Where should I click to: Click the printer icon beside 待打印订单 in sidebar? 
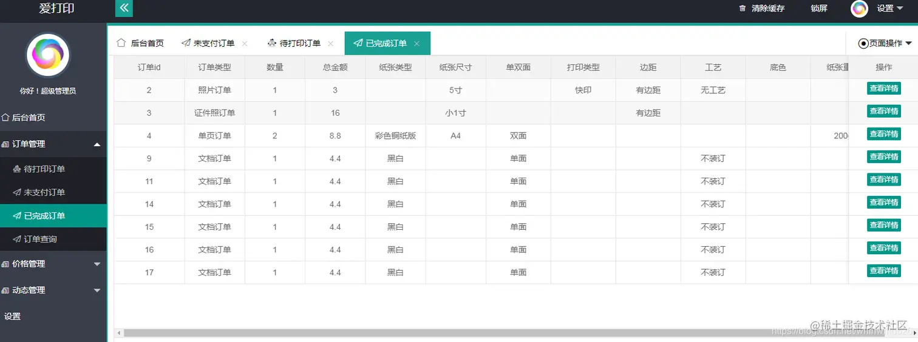[x=17, y=169]
